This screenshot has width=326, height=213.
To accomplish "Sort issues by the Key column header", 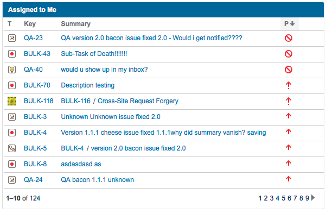I will pos(30,24).
